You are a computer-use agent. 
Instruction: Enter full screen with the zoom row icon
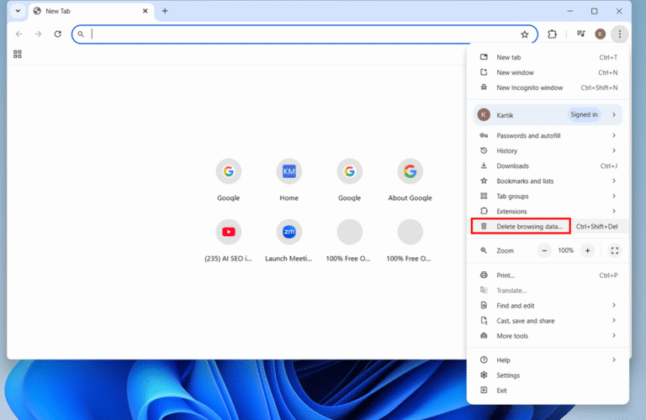pos(615,250)
